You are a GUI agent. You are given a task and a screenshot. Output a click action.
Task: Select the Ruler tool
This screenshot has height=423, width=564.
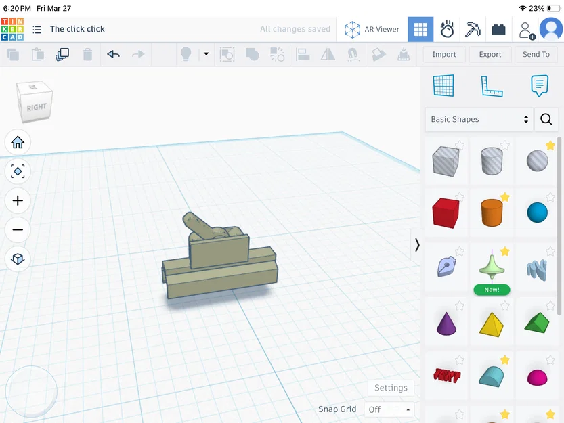492,87
